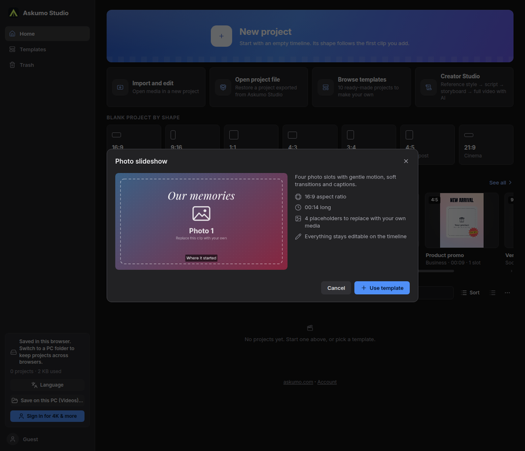The image size is (525, 451).
Task: Click the Import and edit icon
Action: 120,87
